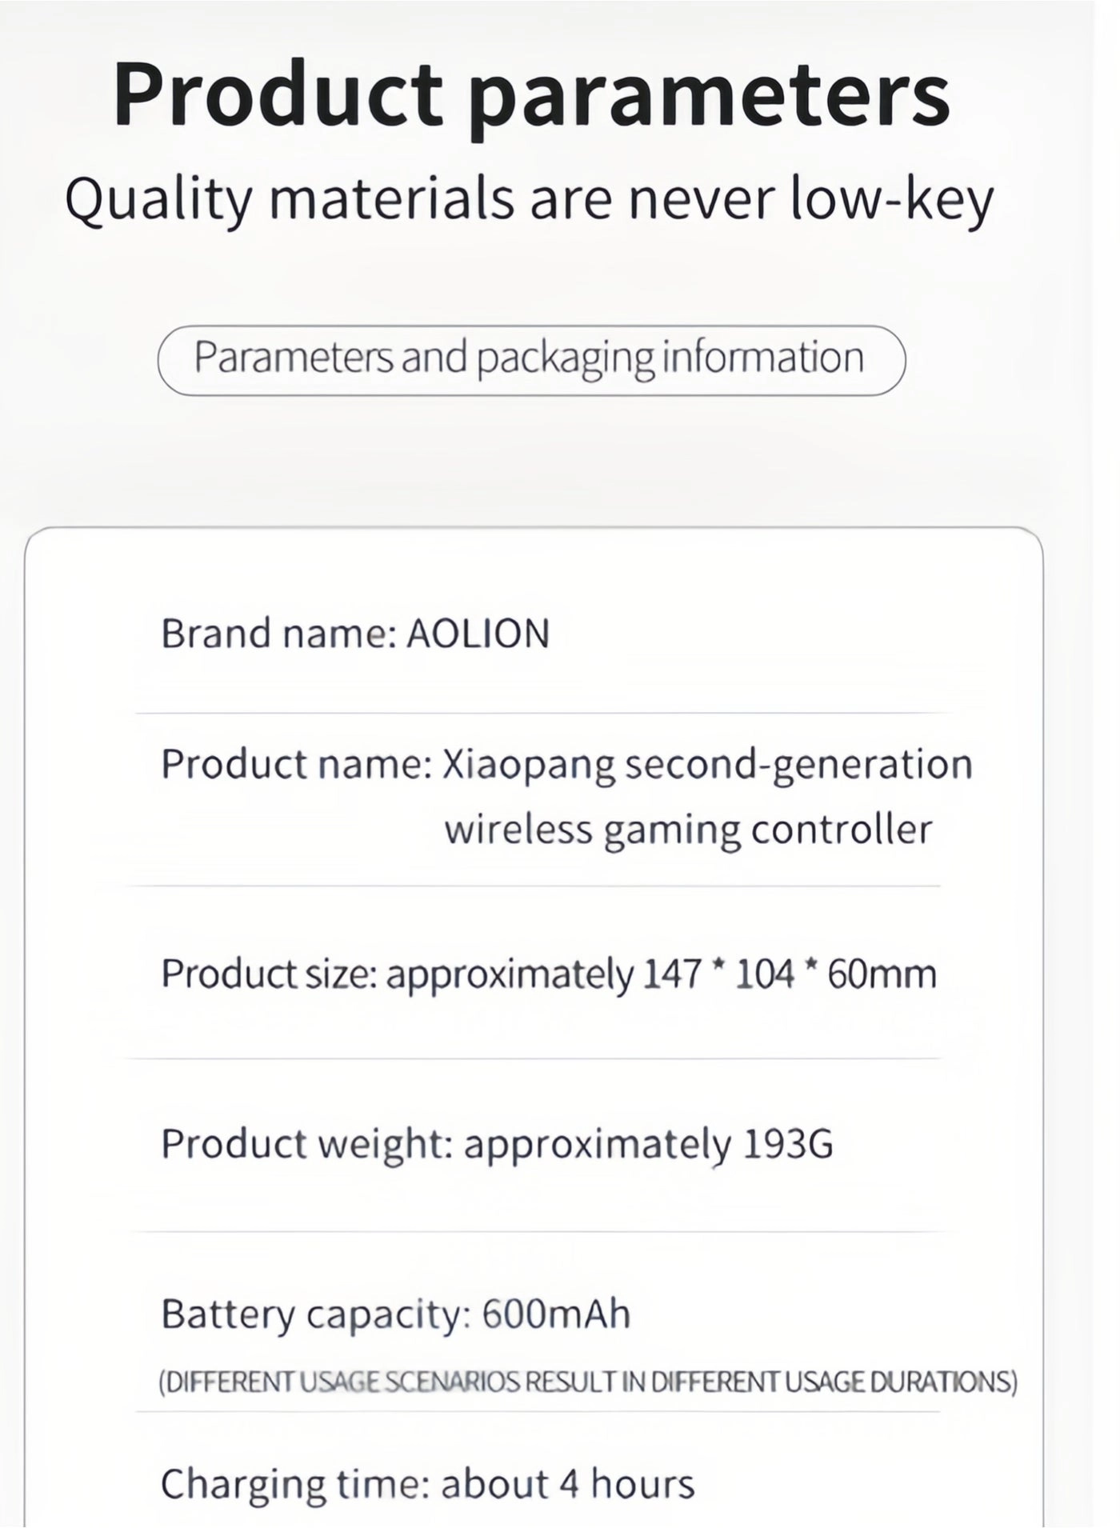Select the "147 * 104 * 60mm" dimensions

coord(790,974)
